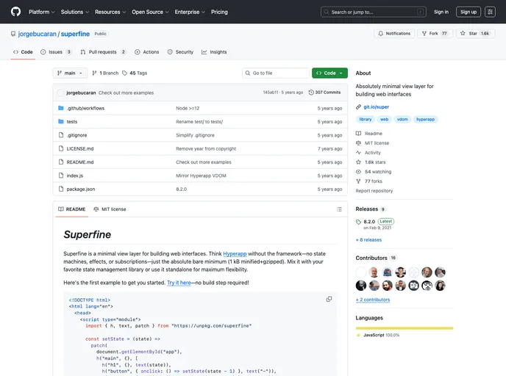Click the file icon next to package.json
506x376 pixels.
(x=60, y=189)
